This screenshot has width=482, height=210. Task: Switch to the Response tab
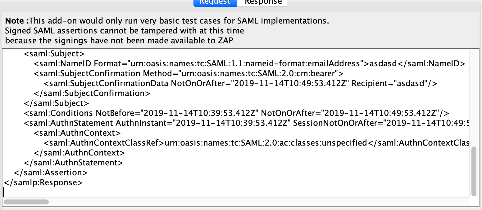click(x=262, y=3)
